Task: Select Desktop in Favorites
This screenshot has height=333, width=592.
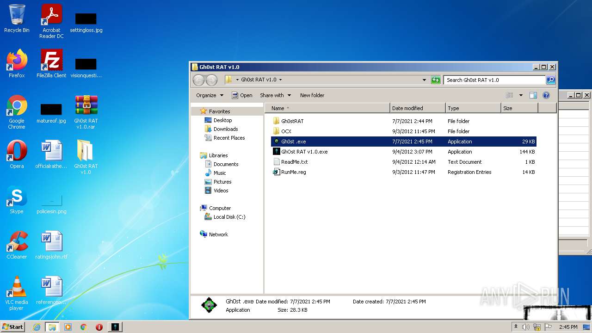Action: point(222,120)
